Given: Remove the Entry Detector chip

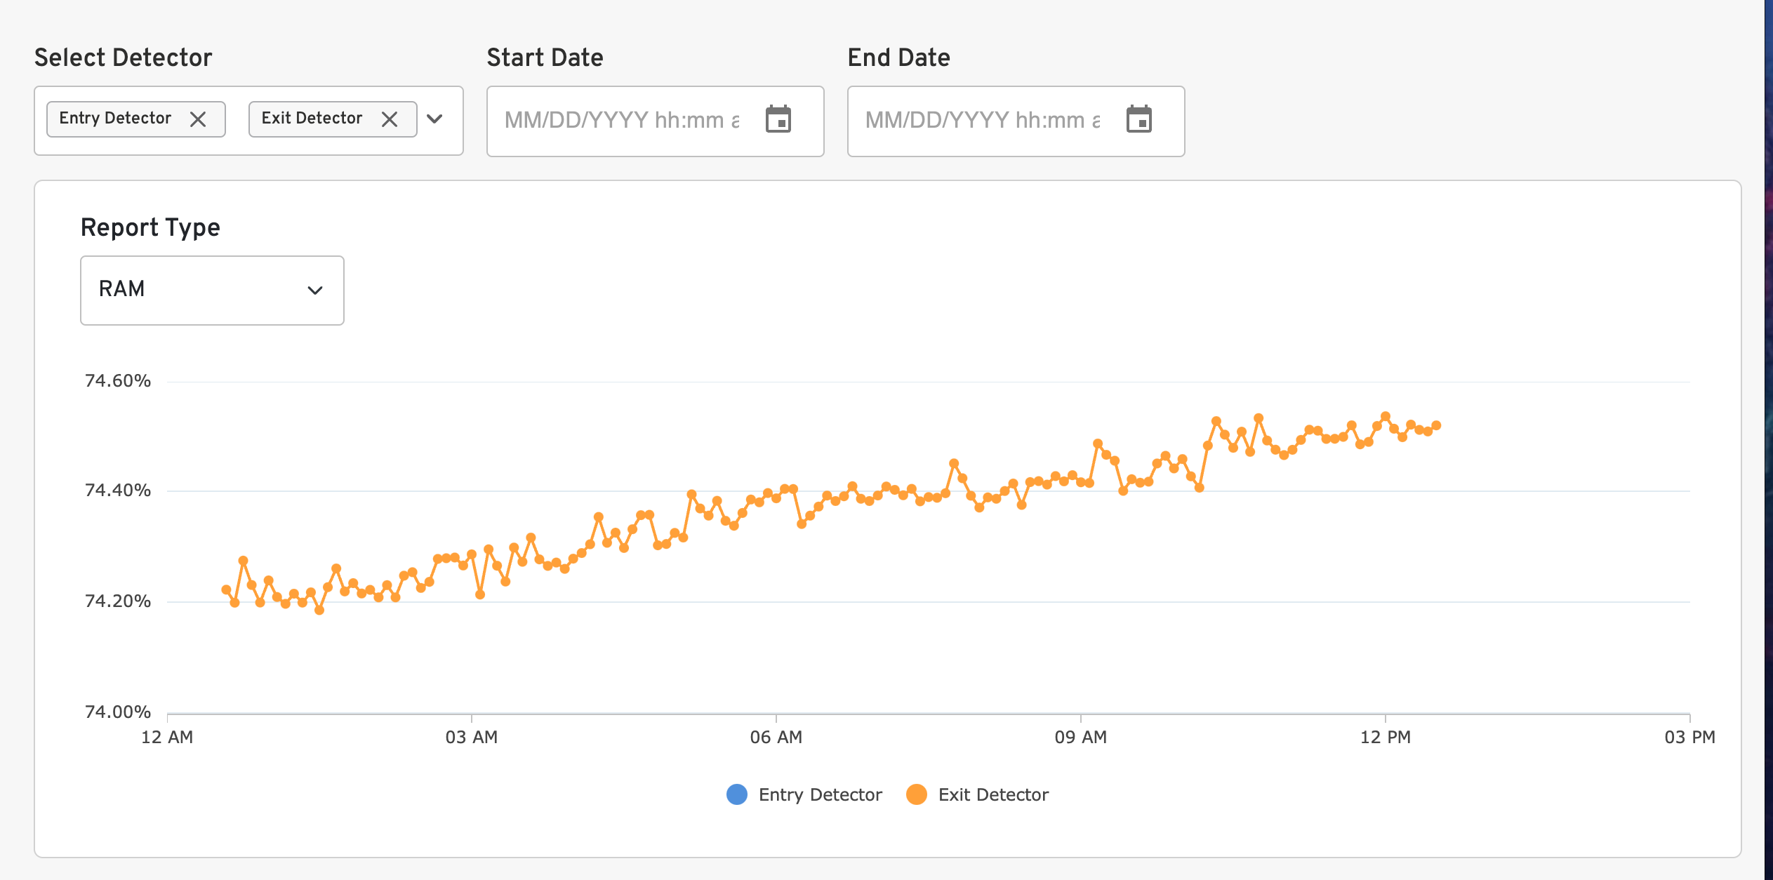Looking at the screenshot, I should [198, 119].
